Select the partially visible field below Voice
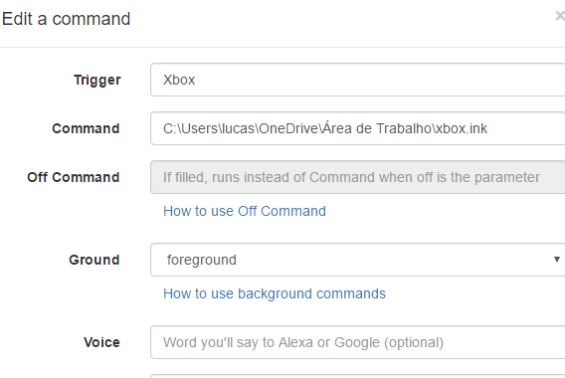This screenshot has width=565, height=378. click(x=357, y=376)
